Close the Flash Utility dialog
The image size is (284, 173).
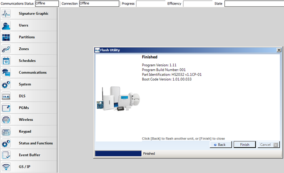coord(279,50)
